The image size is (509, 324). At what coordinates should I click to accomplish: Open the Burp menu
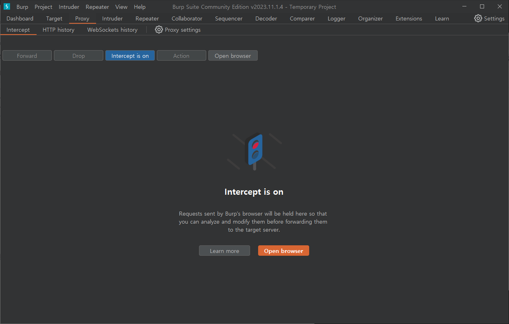coord(22,7)
